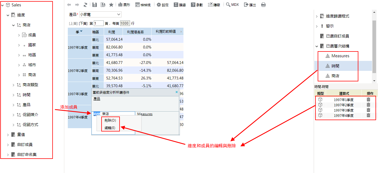Click the star favorite icon
The height and width of the screenshot is (173, 378).
coord(111,5)
